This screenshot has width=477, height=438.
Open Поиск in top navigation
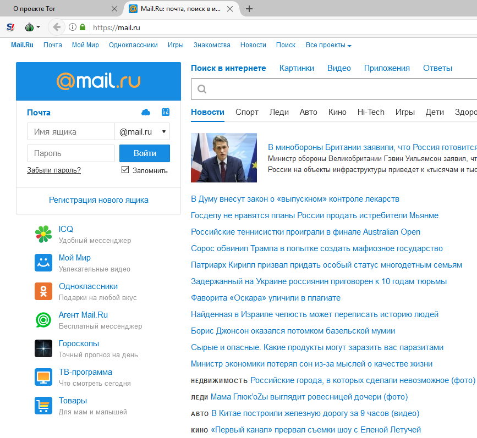[x=286, y=45]
